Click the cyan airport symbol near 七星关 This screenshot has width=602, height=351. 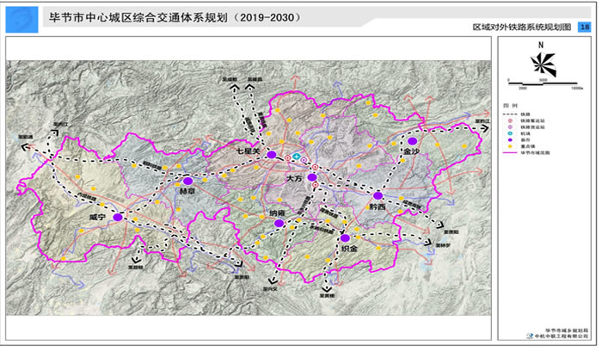tap(297, 157)
